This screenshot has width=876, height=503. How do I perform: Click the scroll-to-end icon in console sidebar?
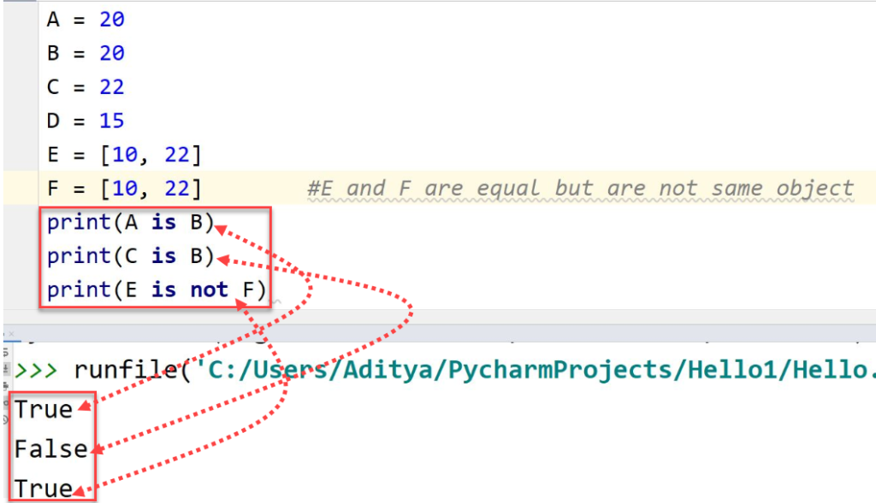point(6,368)
